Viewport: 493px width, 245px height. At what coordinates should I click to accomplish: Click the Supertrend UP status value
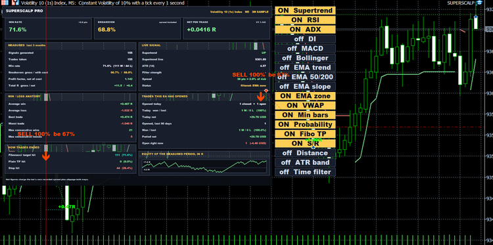click(x=264, y=53)
